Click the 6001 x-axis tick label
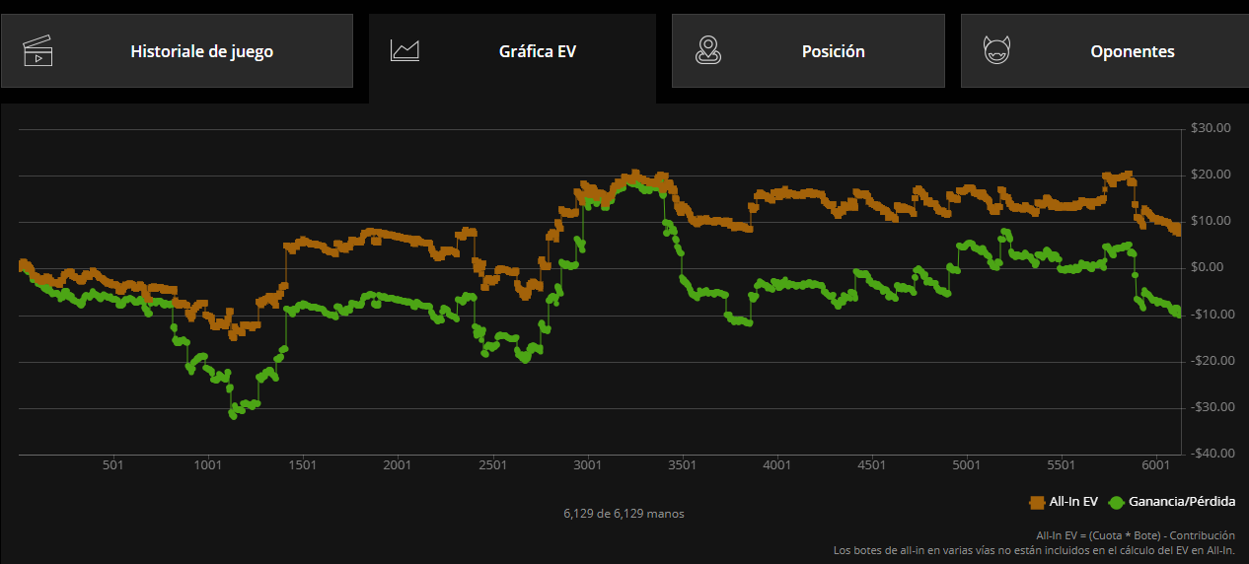1249x564 pixels. click(x=1155, y=465)
